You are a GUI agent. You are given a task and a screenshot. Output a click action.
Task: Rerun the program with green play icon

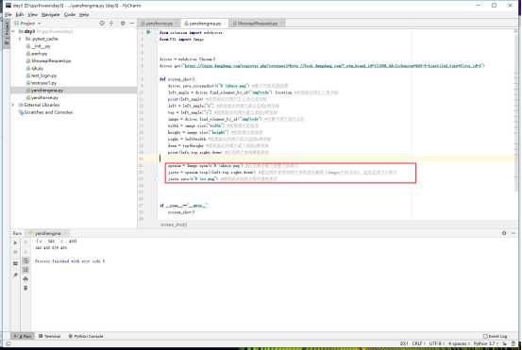tap(15, 242)
